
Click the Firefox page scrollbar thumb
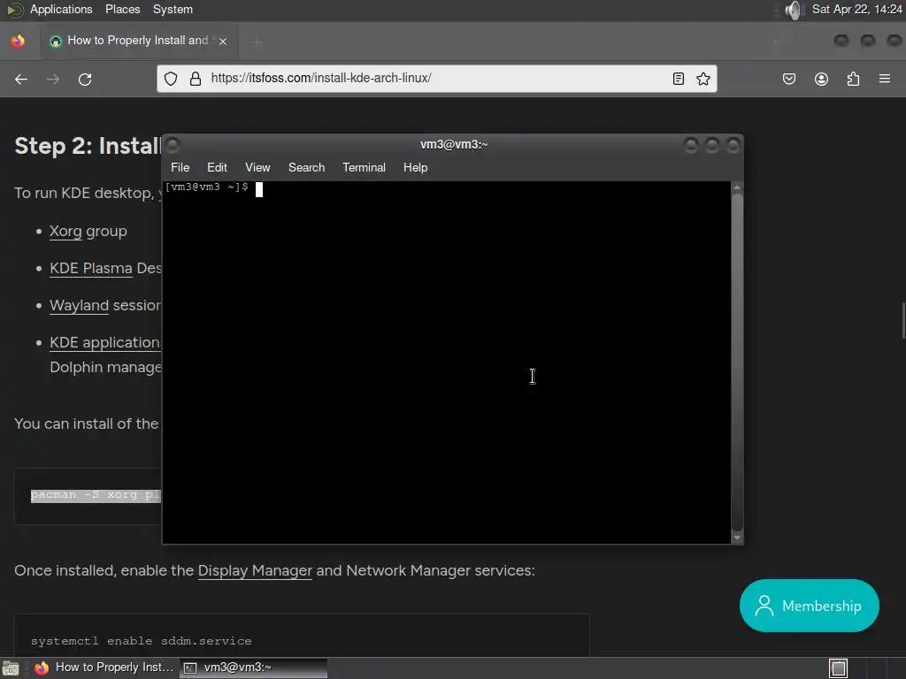(x=903, y=320)
